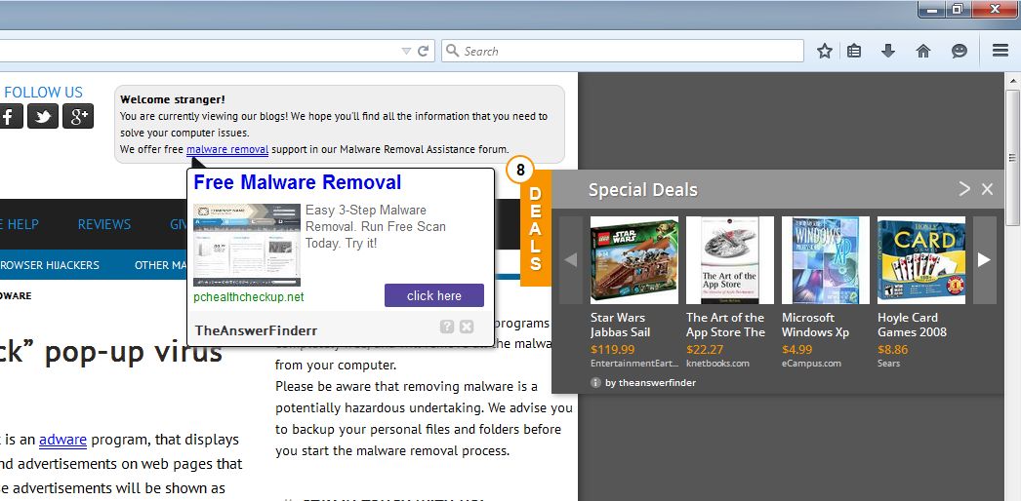The width and height of the screenshot is (1021, 501).
Task: Click the purple click here button
Action: click(x=434, y=295)
